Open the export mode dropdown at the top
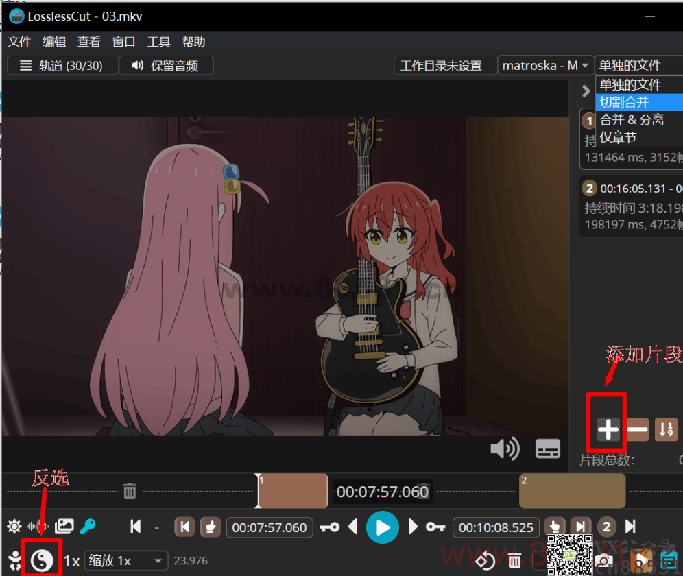The width and height of the screenshot is (683, 576). coord(638,65)
